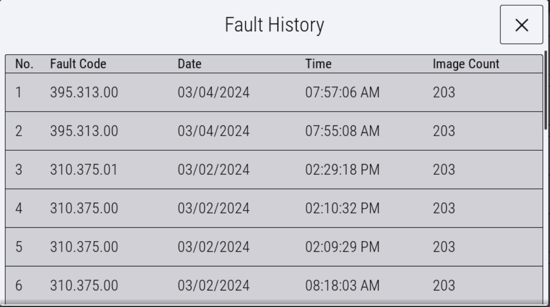Click the Time column header
This screenshot has width=550, height=307.
pos(318,64)
